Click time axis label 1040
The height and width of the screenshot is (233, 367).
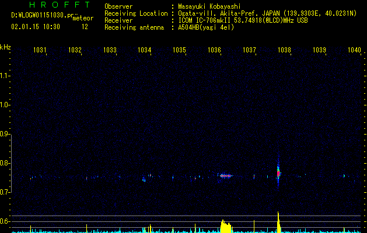point(354,50)
